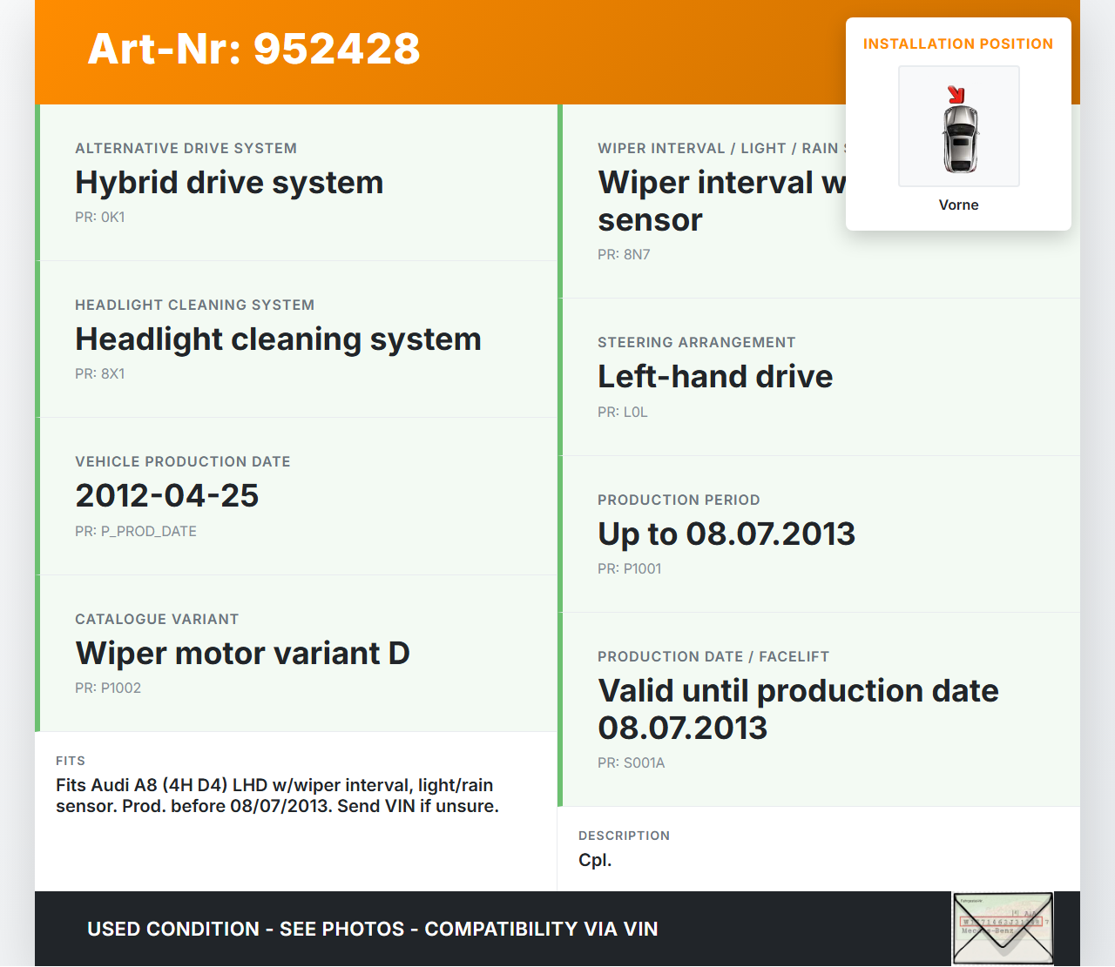
Task: Click the "Vorne" position label
Action: [x=958, y=205]
